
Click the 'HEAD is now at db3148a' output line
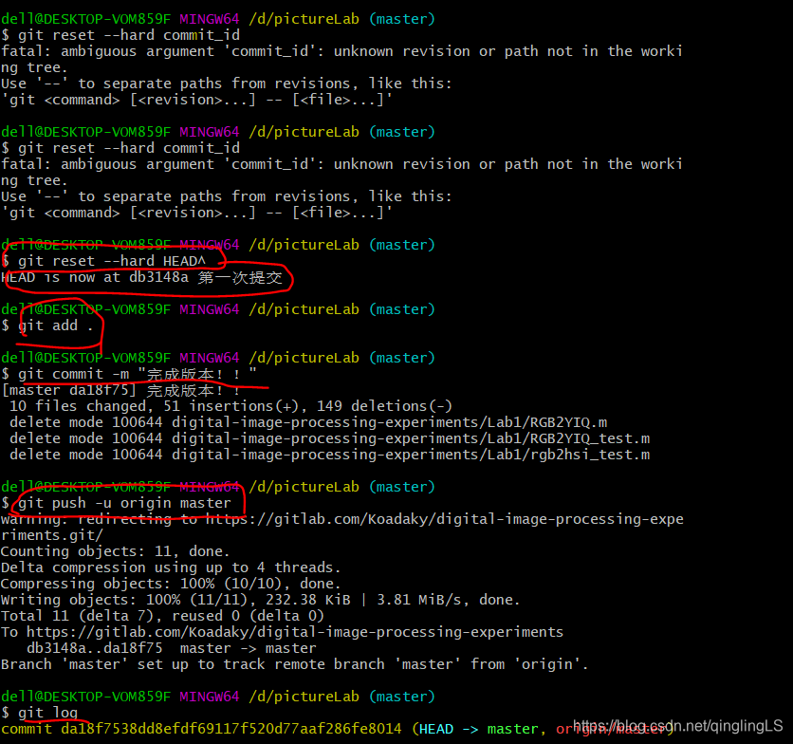click(x=141, y=277)
